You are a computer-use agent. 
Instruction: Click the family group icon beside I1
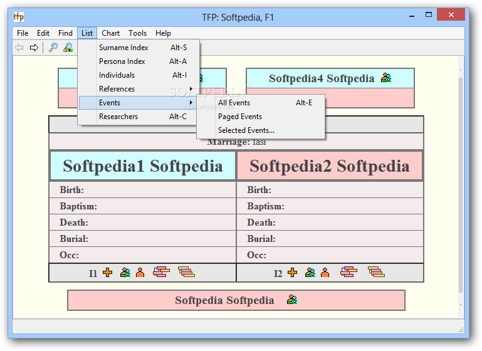click(x=125, y=272)
